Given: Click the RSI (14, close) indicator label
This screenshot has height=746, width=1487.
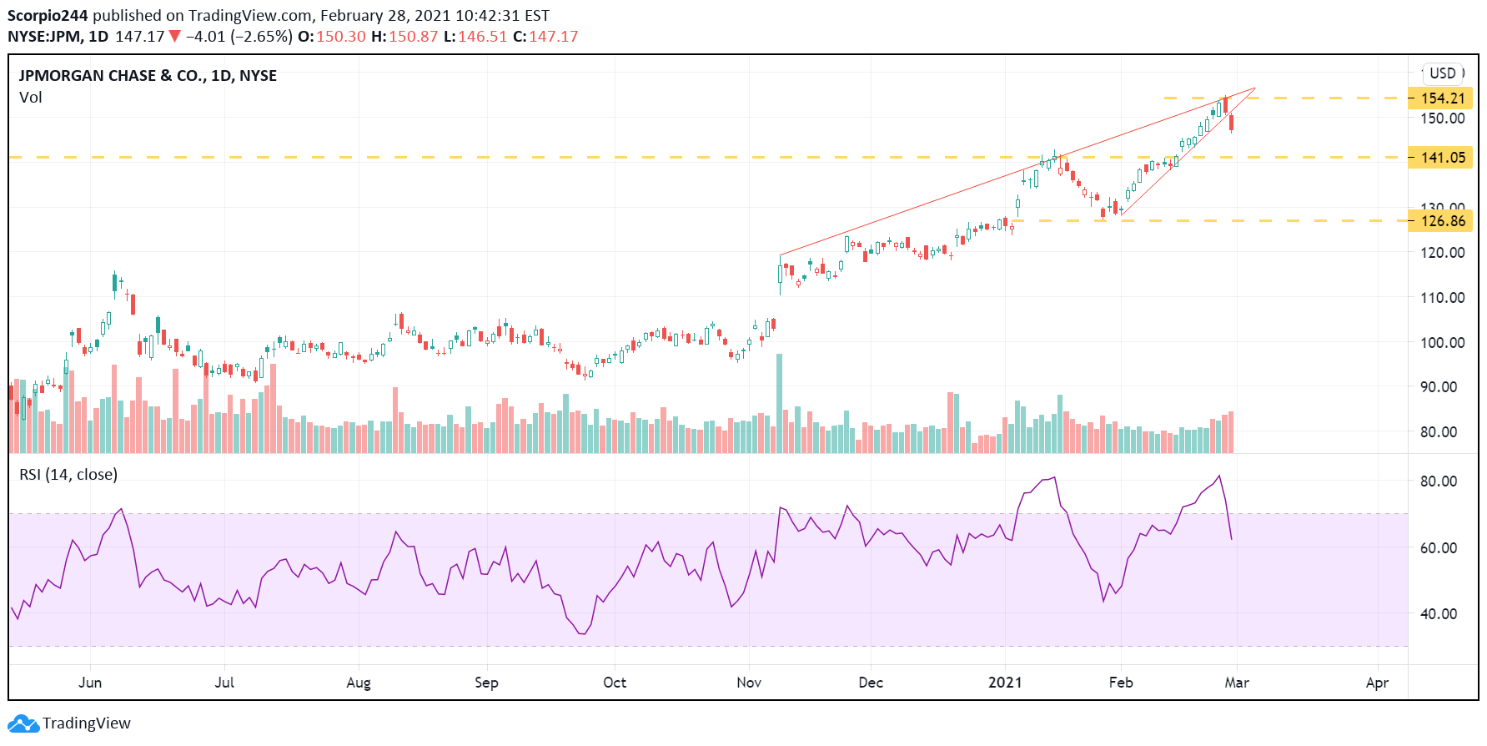Looking at the screenshot, I should [x=68, y=475].
